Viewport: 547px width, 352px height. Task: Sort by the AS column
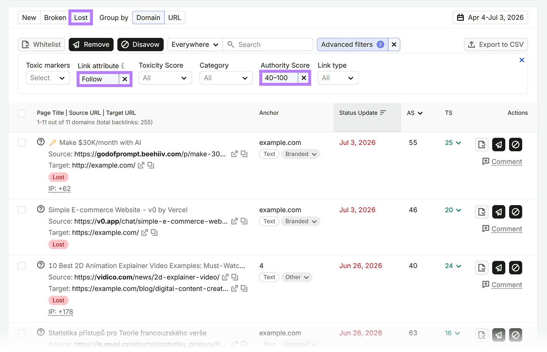(x=415, y=113)
